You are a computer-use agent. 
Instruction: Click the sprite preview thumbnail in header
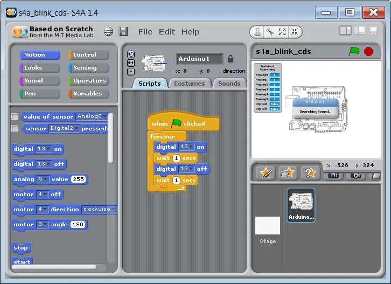coord(154,63)
